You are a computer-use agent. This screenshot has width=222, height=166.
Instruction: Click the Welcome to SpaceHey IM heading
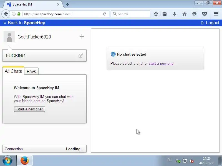(x=36, y=88)
